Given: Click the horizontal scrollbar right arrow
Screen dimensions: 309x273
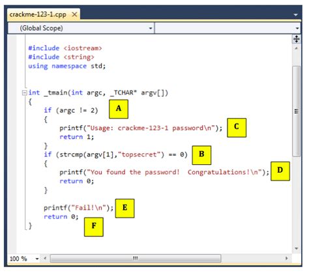Looking at the screenshot, I should click(x=287, y=259).
